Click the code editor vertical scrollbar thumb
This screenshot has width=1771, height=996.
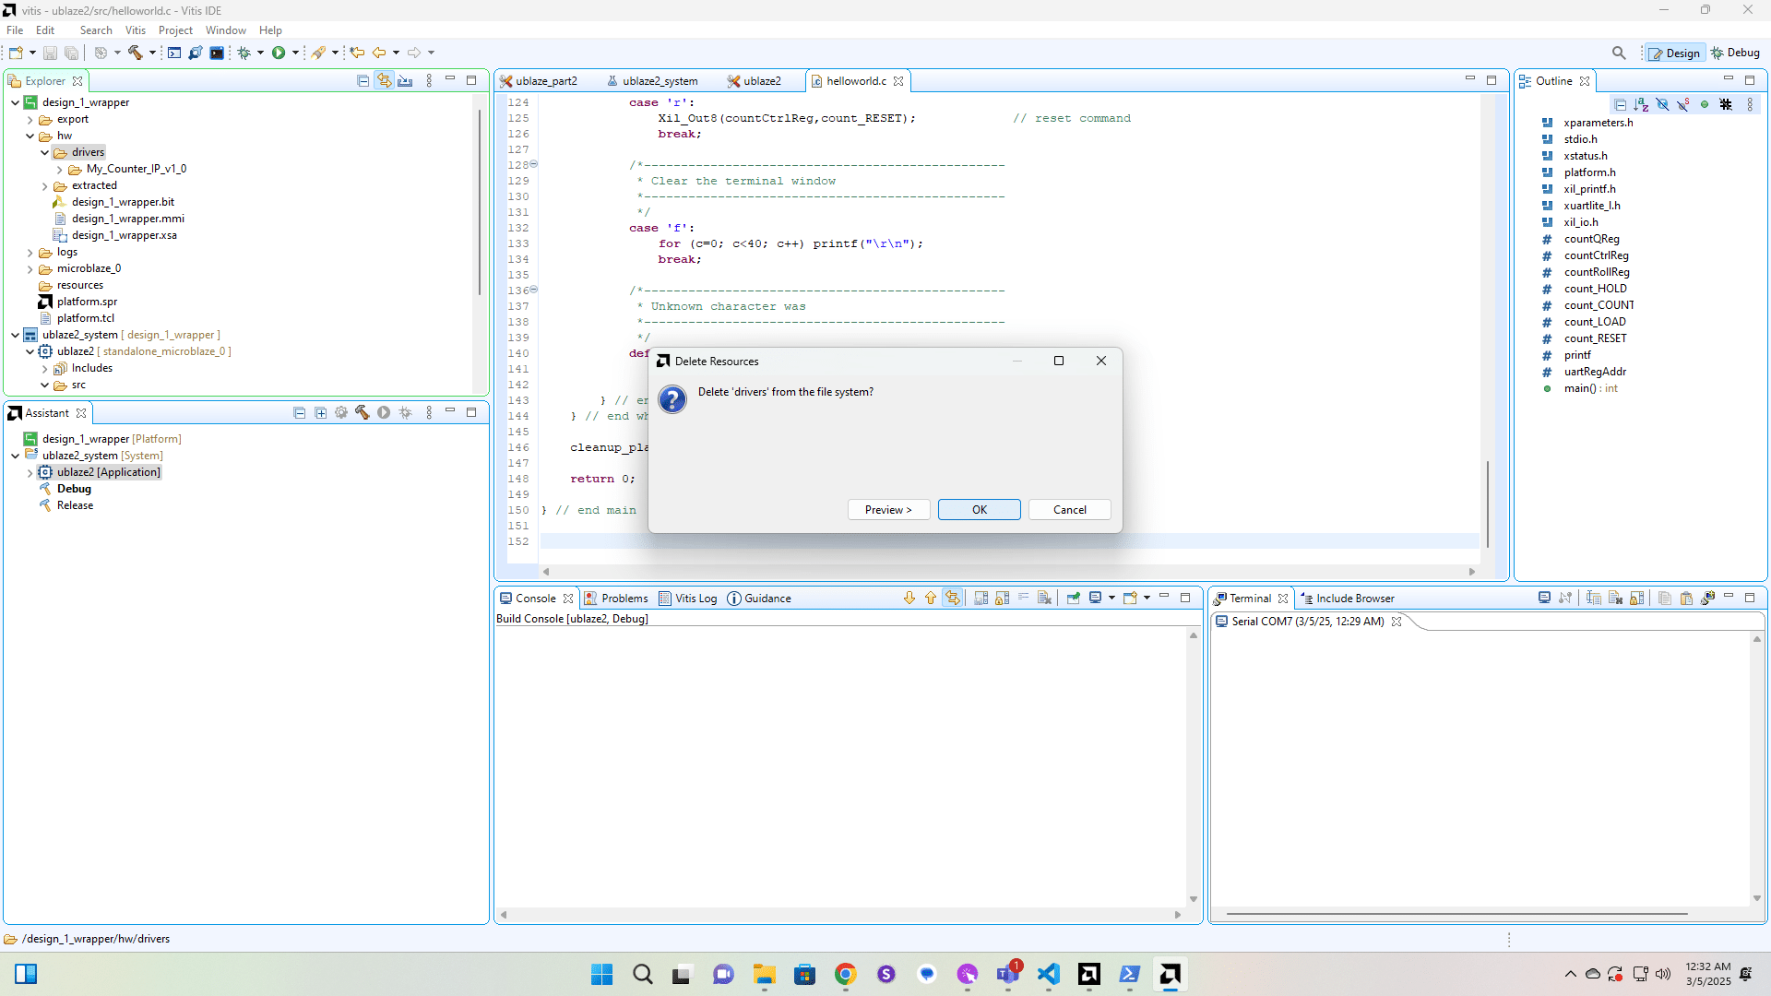tap(1487, 503)
